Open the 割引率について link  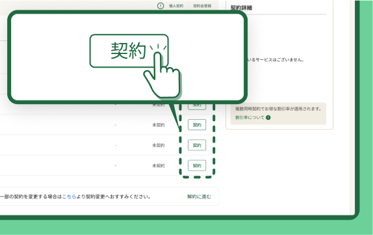click(x=250, y=117)
